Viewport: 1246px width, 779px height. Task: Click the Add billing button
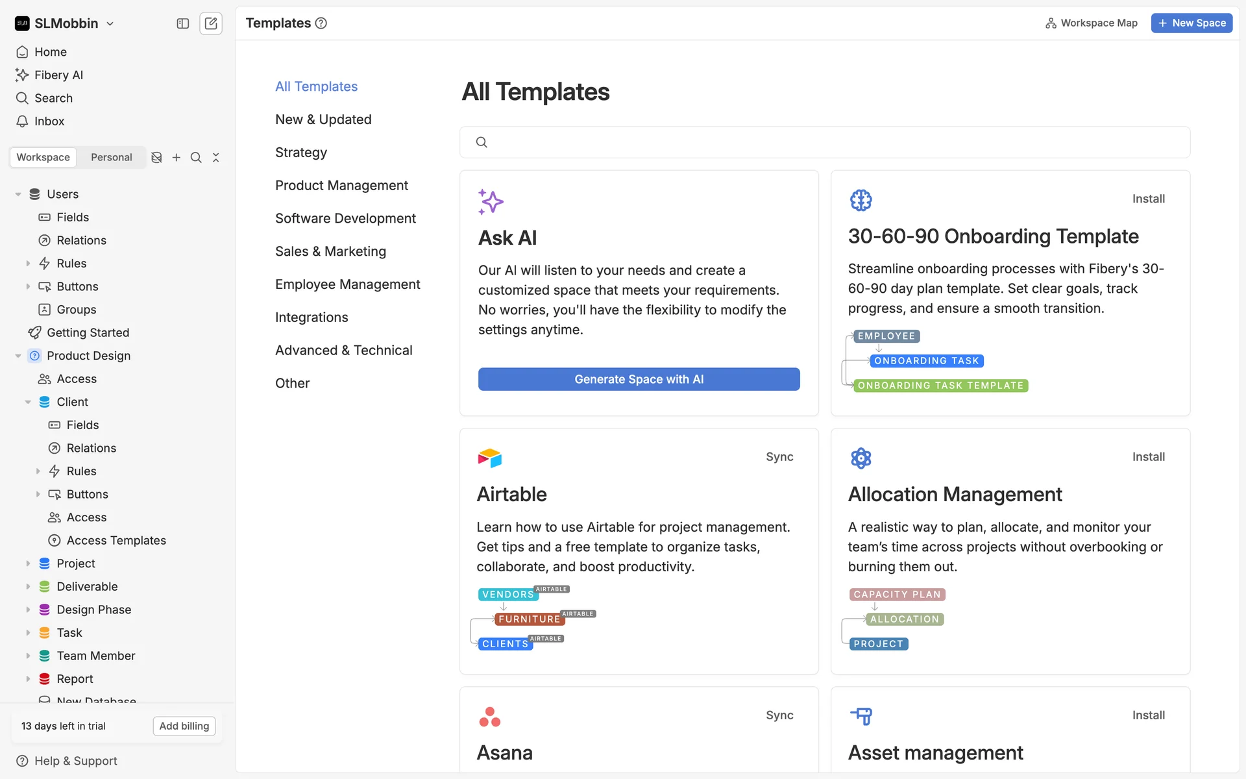coord(184,726)
